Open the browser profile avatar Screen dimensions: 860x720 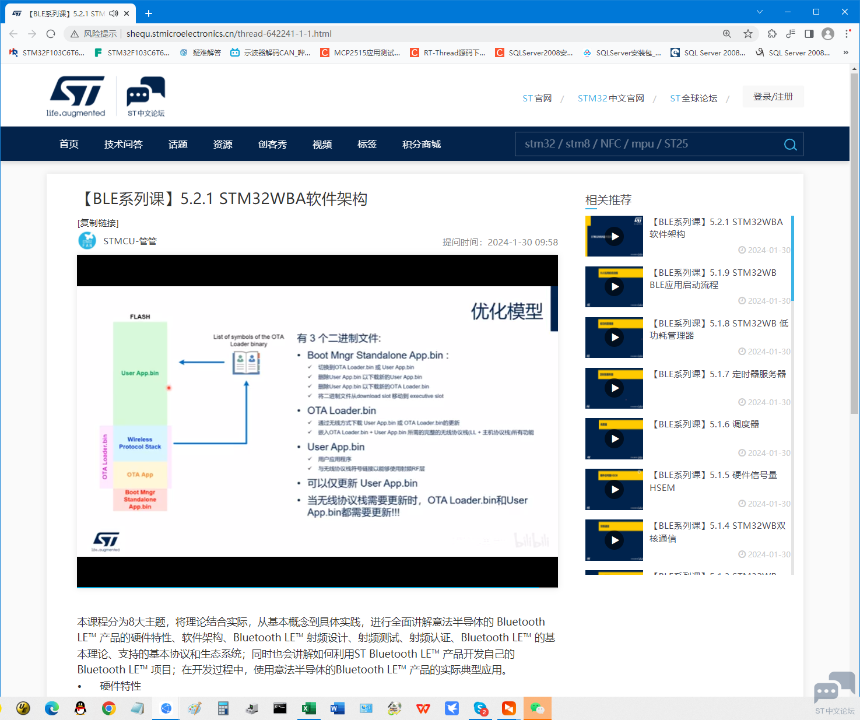828,34
